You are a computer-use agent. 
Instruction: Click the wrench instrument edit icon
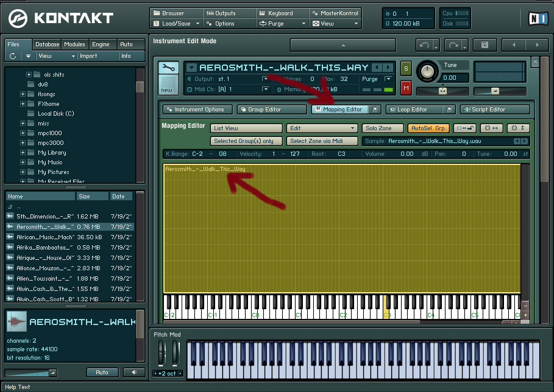(x=168, y=68)
